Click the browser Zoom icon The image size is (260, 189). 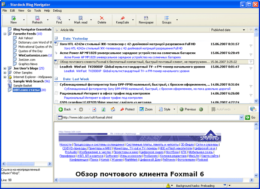coord(142,109)
